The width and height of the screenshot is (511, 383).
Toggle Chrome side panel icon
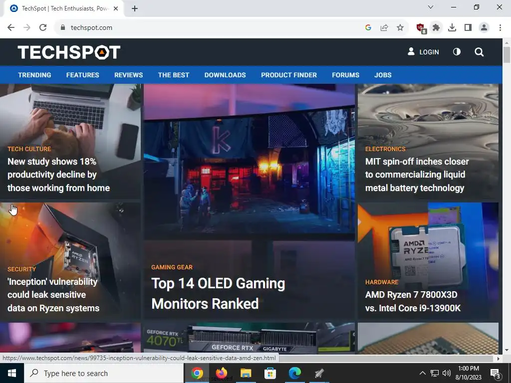click(468, 28)
